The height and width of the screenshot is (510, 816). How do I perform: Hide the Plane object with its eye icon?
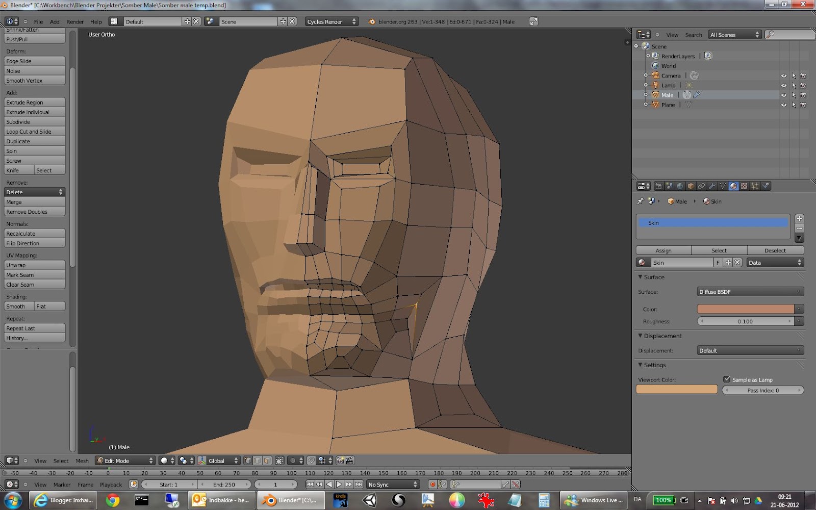(784, 105)
